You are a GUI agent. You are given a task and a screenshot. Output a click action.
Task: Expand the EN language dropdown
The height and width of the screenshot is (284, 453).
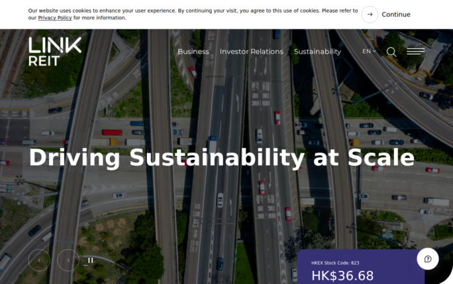tap(369, 51)
